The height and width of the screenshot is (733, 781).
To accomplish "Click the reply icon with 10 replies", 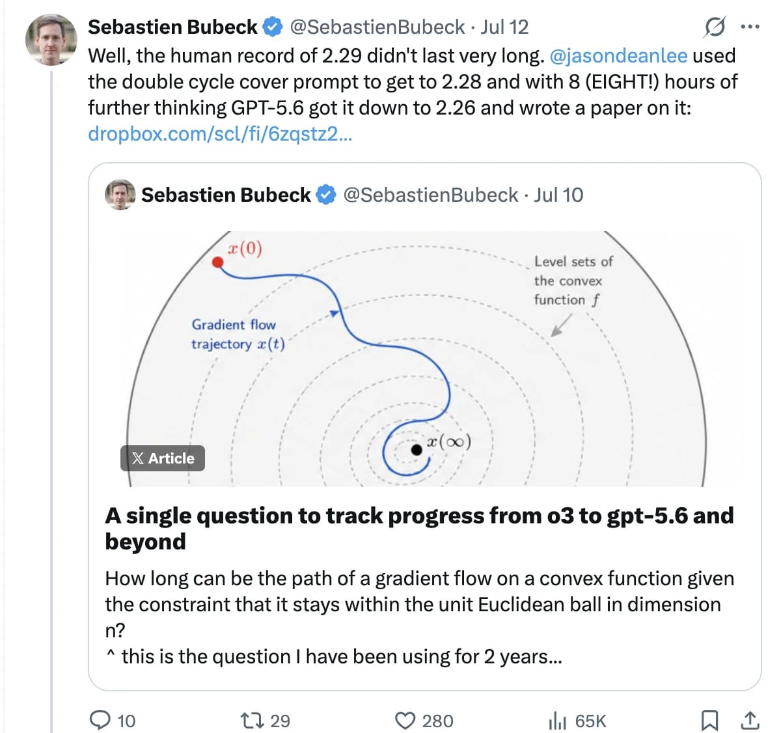I will click(x=112, y=720).
